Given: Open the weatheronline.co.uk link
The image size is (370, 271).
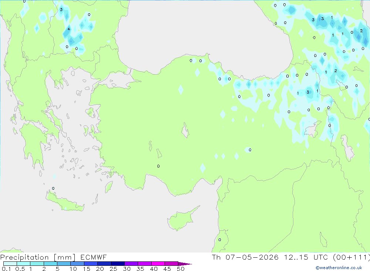Looking at the screenshot, I should pyautogui.click(x=339, y=268).
